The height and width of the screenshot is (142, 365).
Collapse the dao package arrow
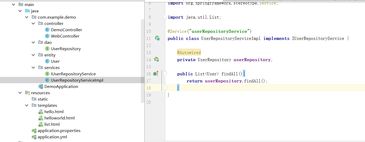[x=33, y=42]
